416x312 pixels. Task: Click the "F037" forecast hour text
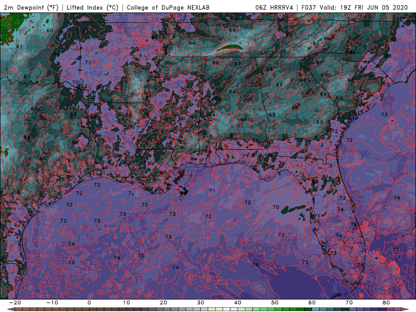click(309, 7)
